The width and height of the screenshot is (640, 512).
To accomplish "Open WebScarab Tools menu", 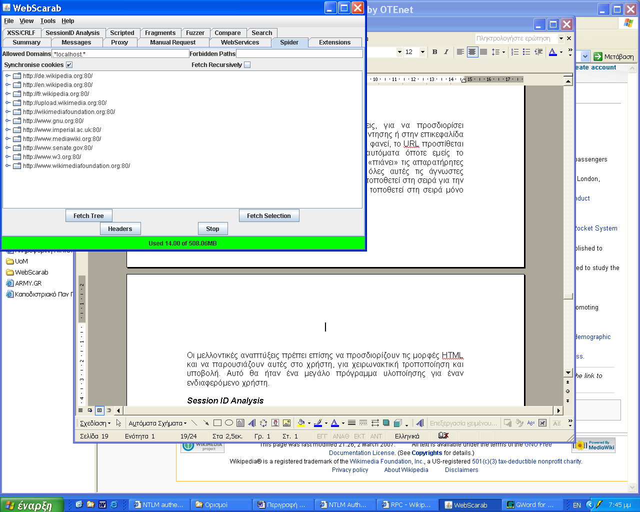I will pos(48,21).
